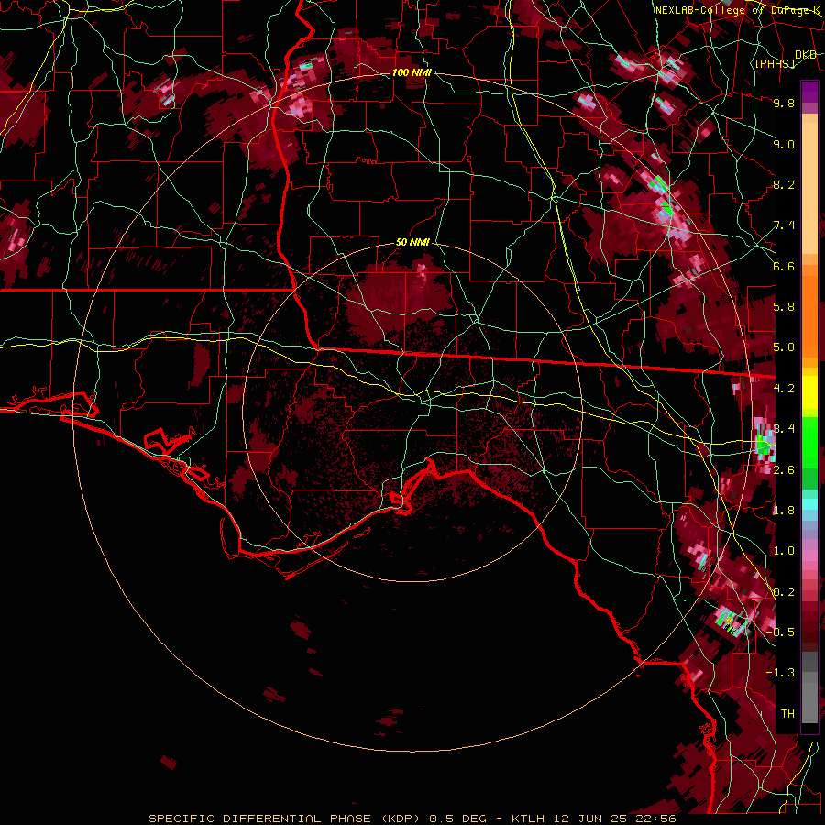The height and width of the screenshot is (825, 825).
Task: Select the 1.8 scale label
Action: 784,511
